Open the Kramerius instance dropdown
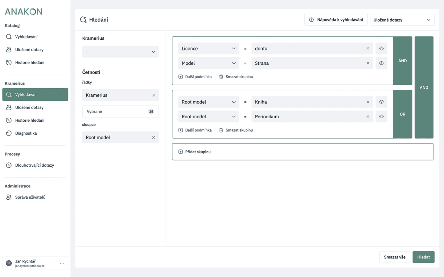This screenshot has width=444, height=277. click(x=121, y=52)
